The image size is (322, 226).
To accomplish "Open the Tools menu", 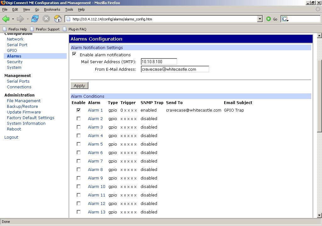I will 69,9.
